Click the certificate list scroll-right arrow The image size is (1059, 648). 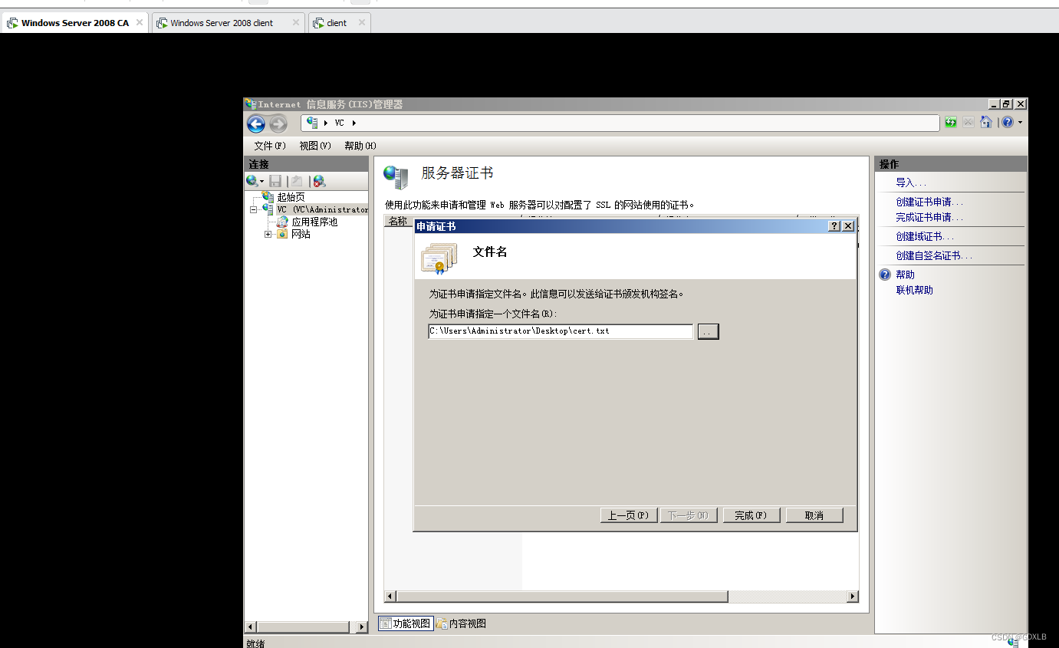tap(853, 596)
